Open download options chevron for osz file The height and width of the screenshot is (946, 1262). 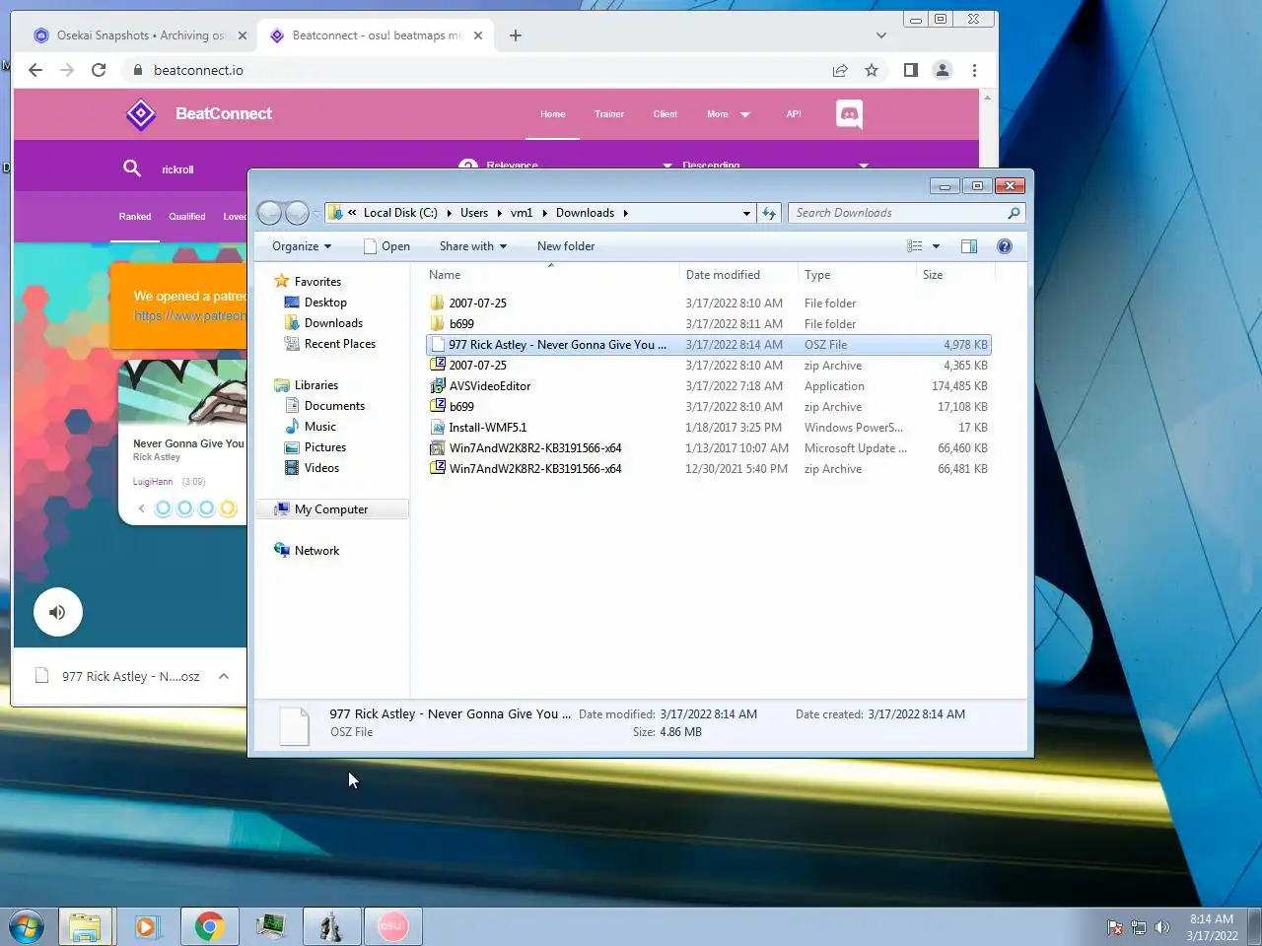(224, 676)
